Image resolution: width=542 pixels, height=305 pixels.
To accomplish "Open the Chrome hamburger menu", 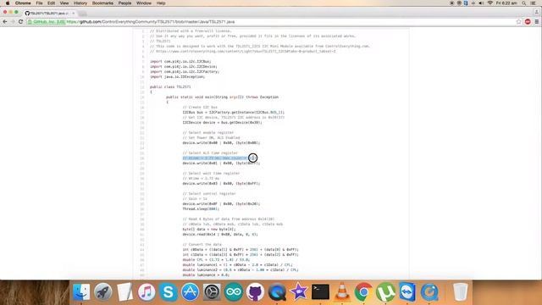I will pyautogui.click(x=536, y=22).
